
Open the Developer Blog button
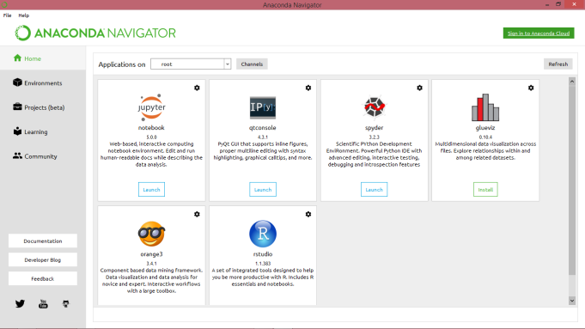[x=43, y=259]
